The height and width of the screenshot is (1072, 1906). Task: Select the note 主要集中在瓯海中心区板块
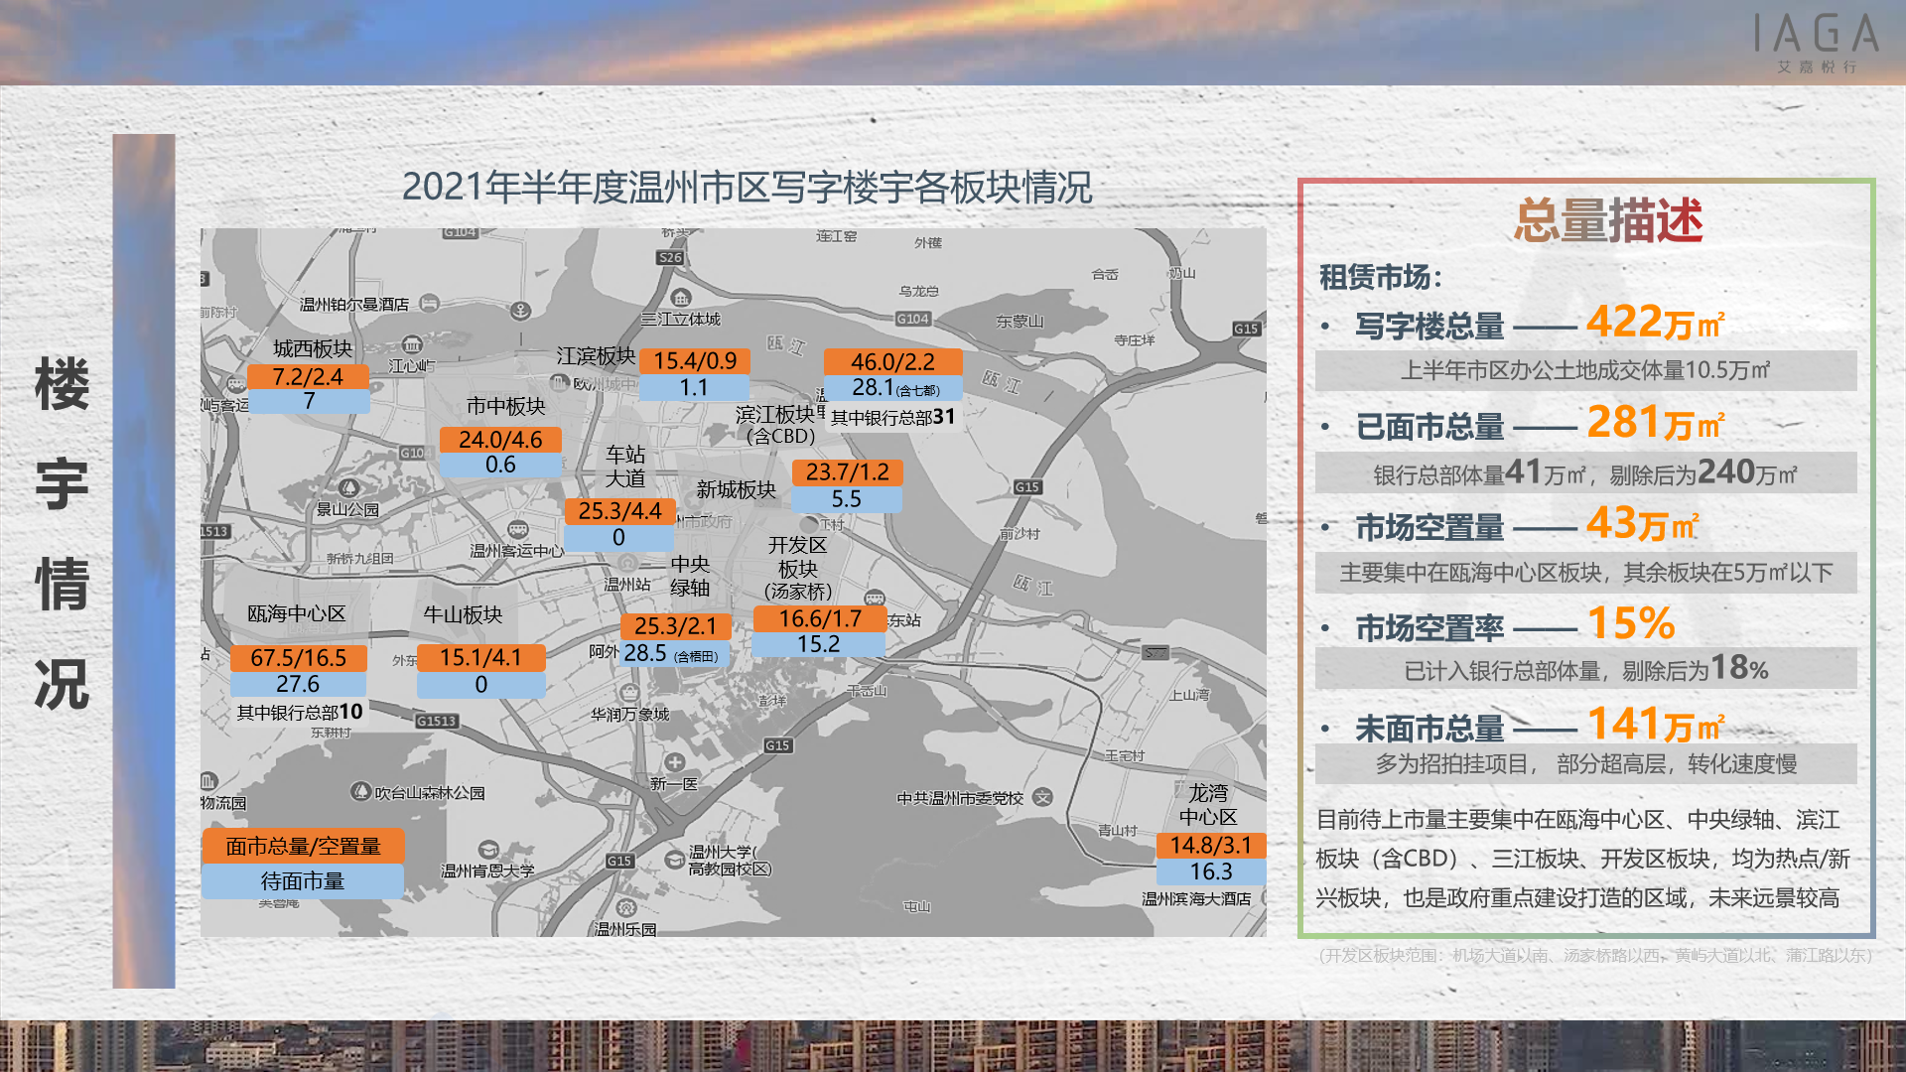[x=1585, y=573]
